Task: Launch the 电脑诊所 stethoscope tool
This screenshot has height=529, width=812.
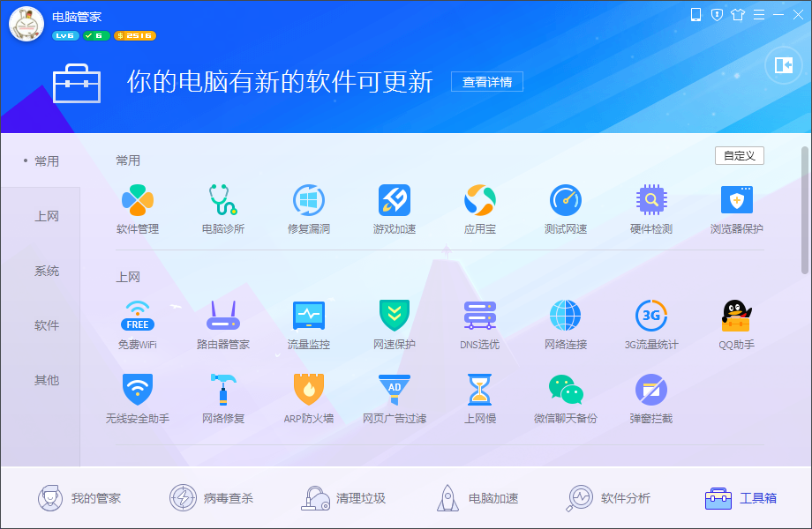Action: [x=222, y=209]
